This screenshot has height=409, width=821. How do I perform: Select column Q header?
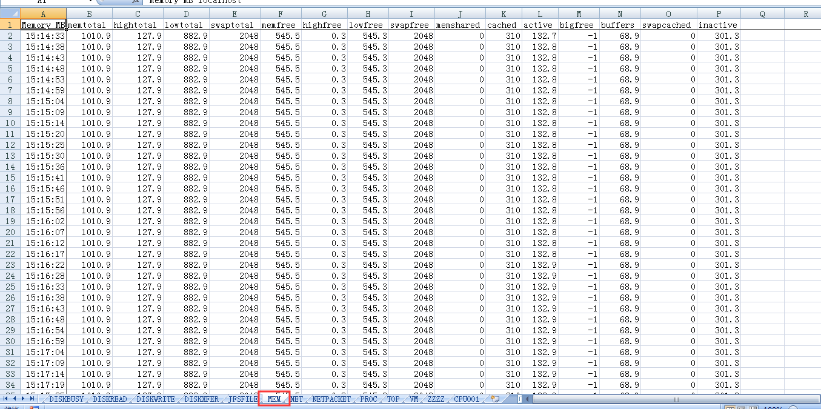(x=762, y=13)
